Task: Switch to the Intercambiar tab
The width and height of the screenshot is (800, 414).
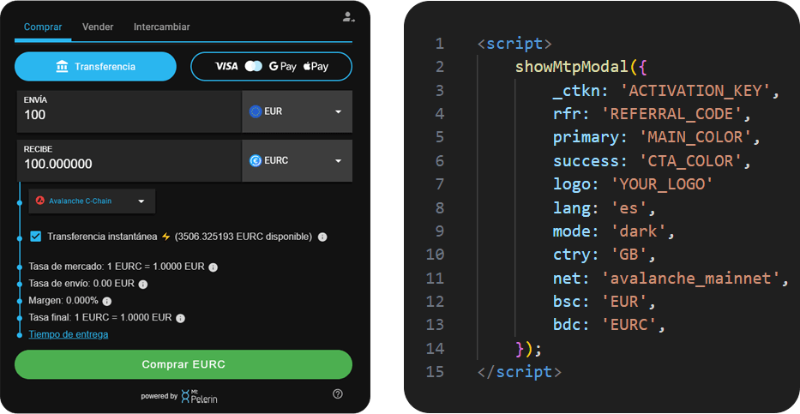Action: [161, 27]
